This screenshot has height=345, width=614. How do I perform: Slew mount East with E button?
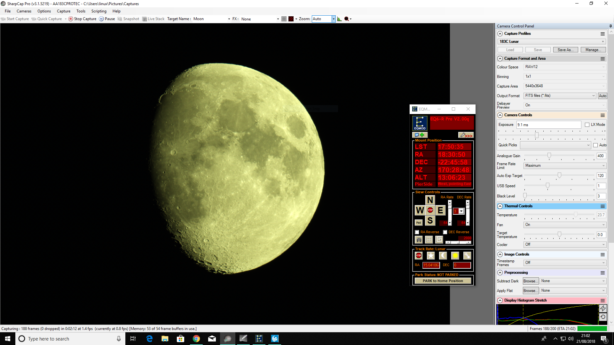coord(440,210)
